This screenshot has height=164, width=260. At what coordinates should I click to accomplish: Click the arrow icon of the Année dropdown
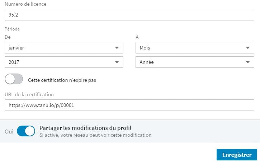tap(248, 62)
